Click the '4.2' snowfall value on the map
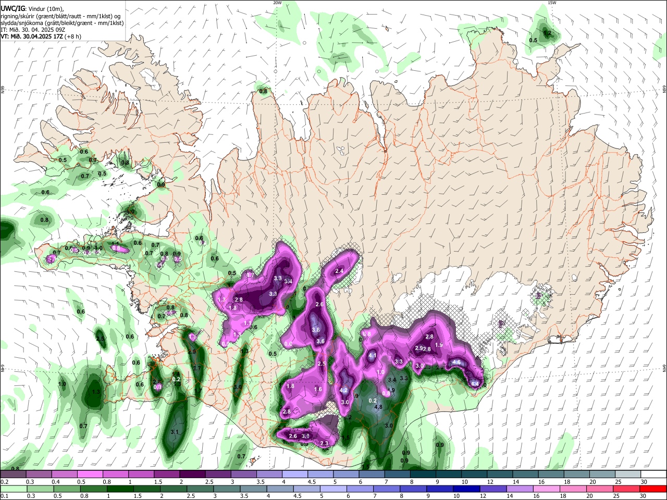Image resolution: width=667 pixels, height=500 pixels. pyautogui.click(x=344, y=391)
